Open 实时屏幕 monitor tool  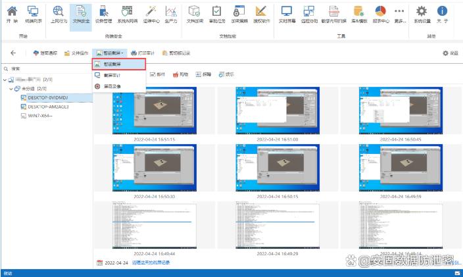(286, 14)
